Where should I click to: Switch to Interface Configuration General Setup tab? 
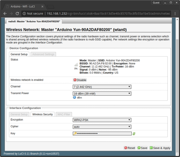(19, 114)
